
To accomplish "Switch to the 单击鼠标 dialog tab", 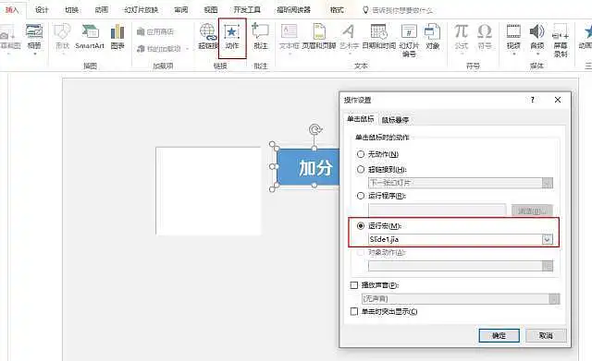I will click(360, 119).
